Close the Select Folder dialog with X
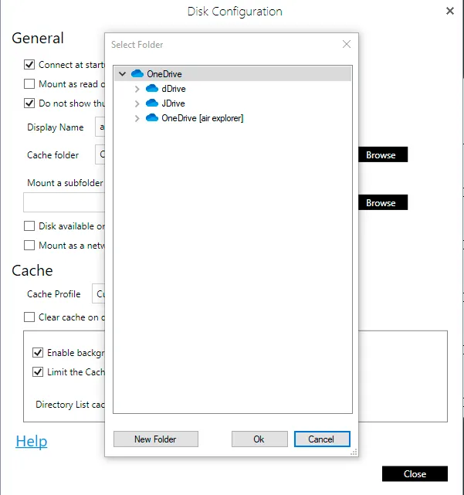Screen dimensions: 464x495 [x=347, y=44]
